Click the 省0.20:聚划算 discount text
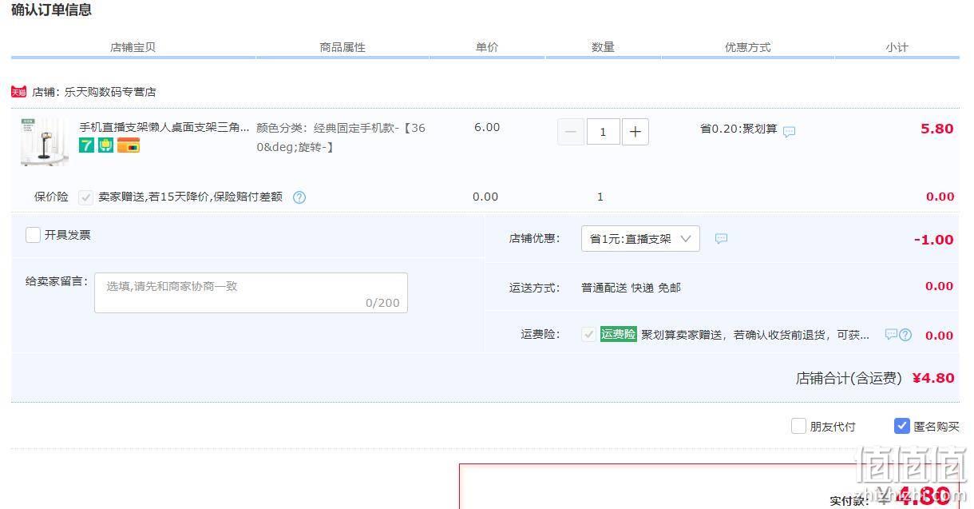 738,129
